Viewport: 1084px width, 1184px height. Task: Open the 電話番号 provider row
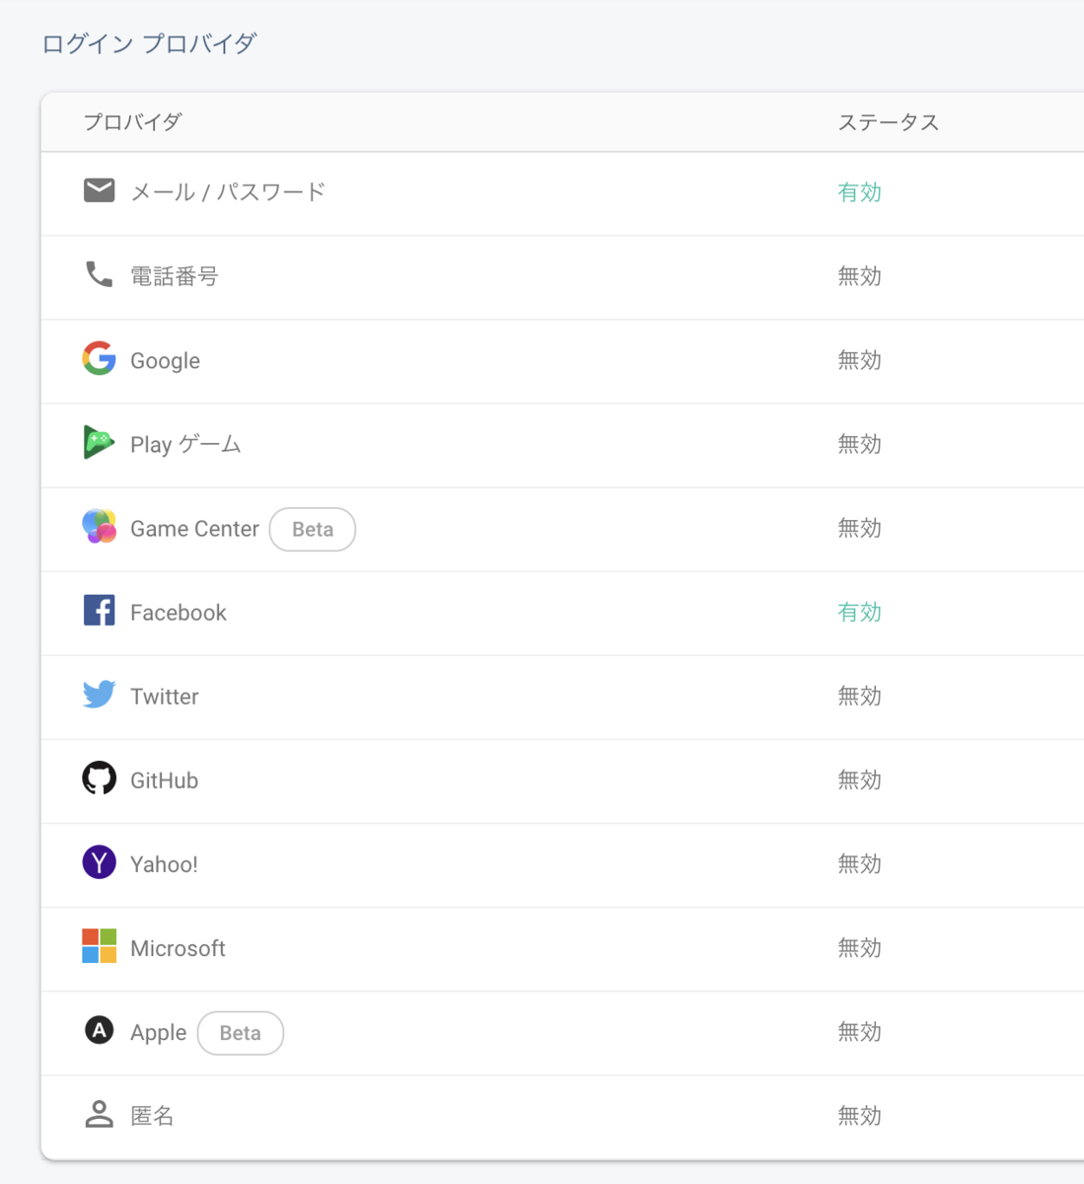click(x=562, y=277)
